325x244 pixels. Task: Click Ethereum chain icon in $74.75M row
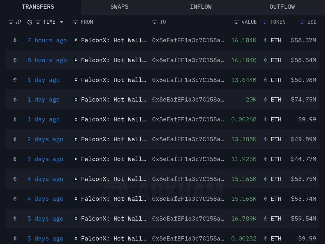point(15,100)
